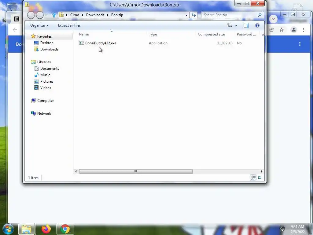Click the search magnifier icon
313x235 pixels.
pos(260,15)
